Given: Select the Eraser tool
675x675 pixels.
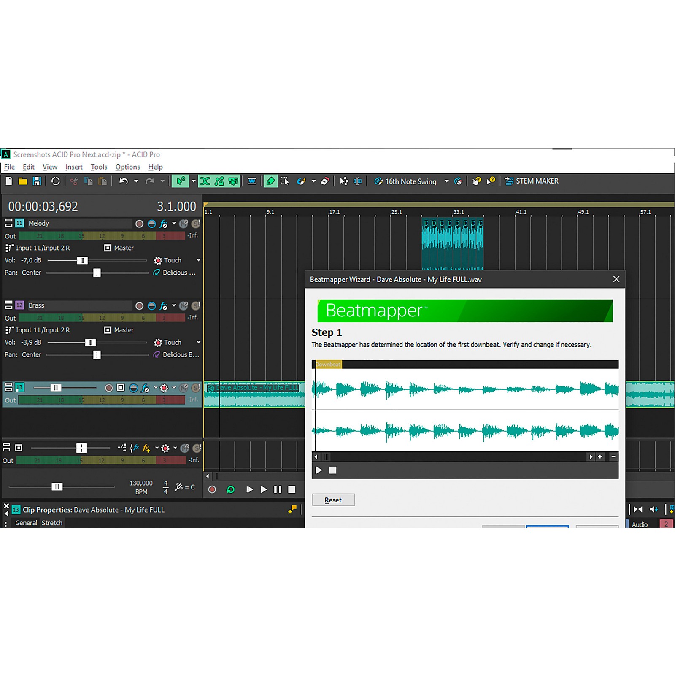Looking at the screenshot, I should [x=325, y=181].
